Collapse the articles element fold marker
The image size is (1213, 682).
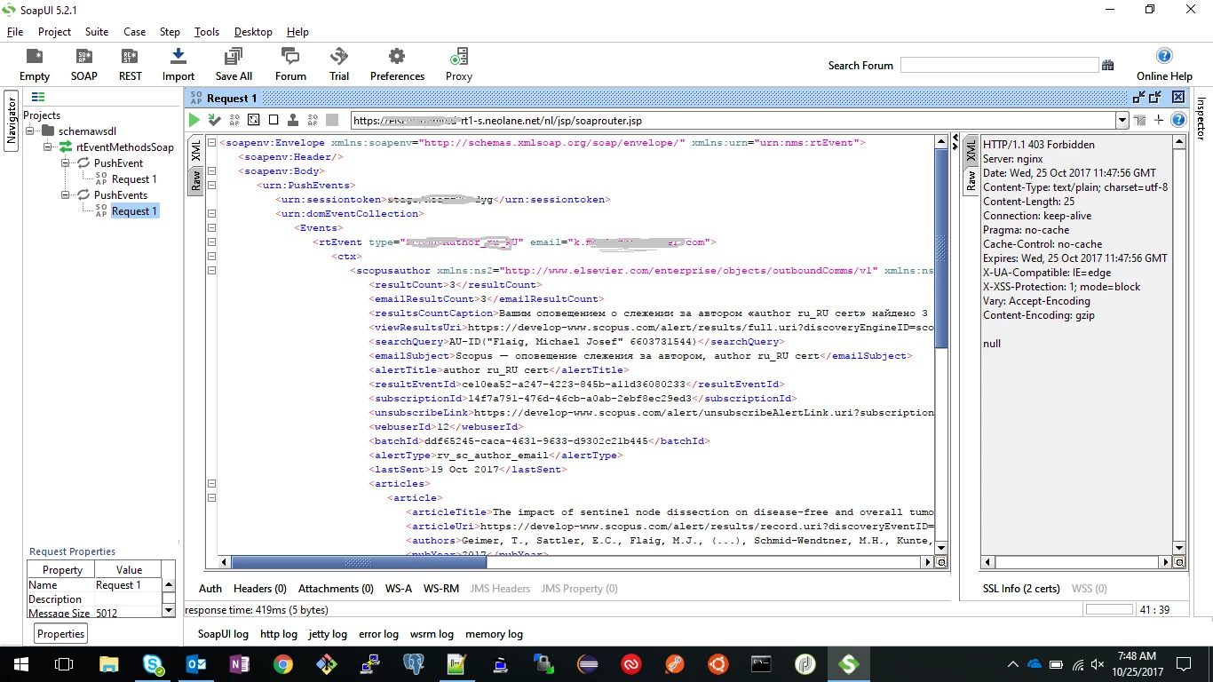click(x=211, y=483)
